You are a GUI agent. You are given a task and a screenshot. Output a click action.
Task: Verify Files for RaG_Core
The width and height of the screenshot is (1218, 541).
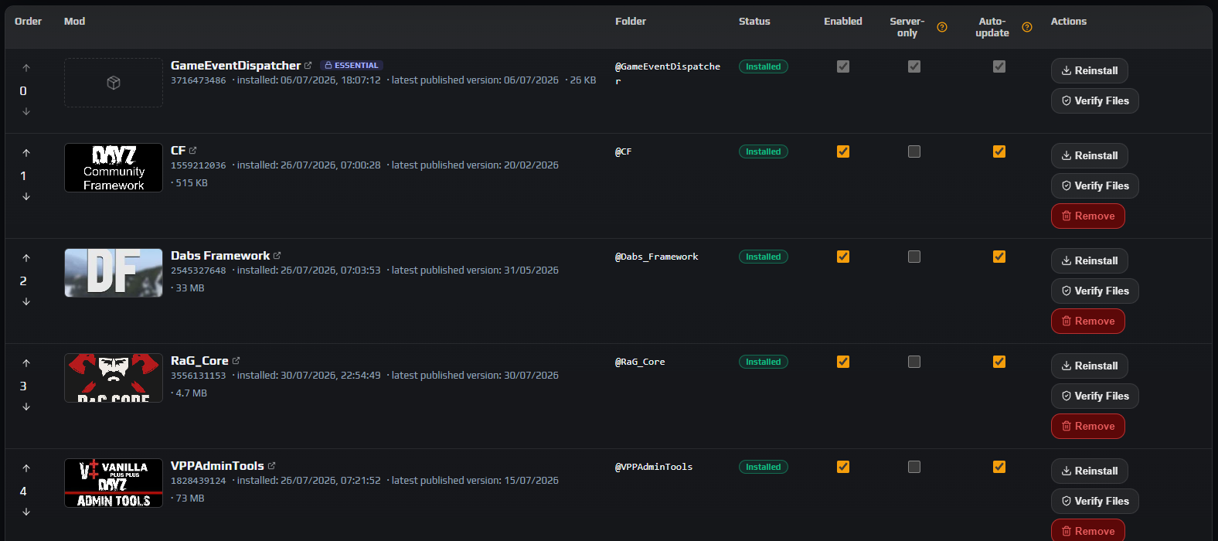[1095, 396]
